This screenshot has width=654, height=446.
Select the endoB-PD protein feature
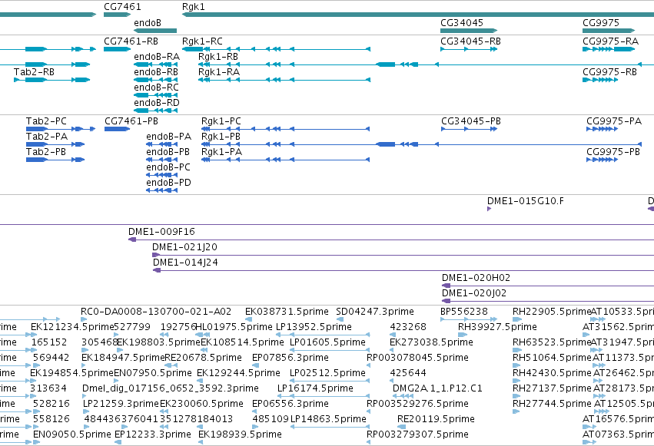coord(162,190)
